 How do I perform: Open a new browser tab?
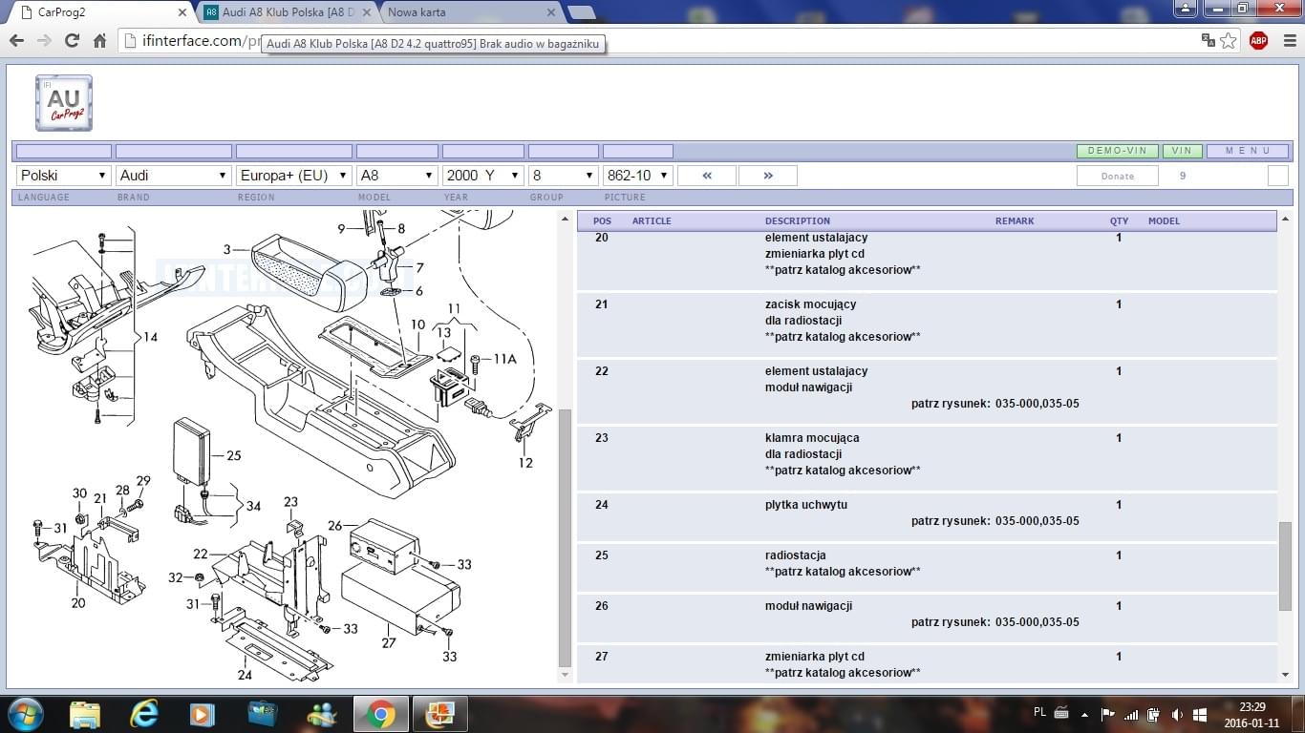(581, 12)
